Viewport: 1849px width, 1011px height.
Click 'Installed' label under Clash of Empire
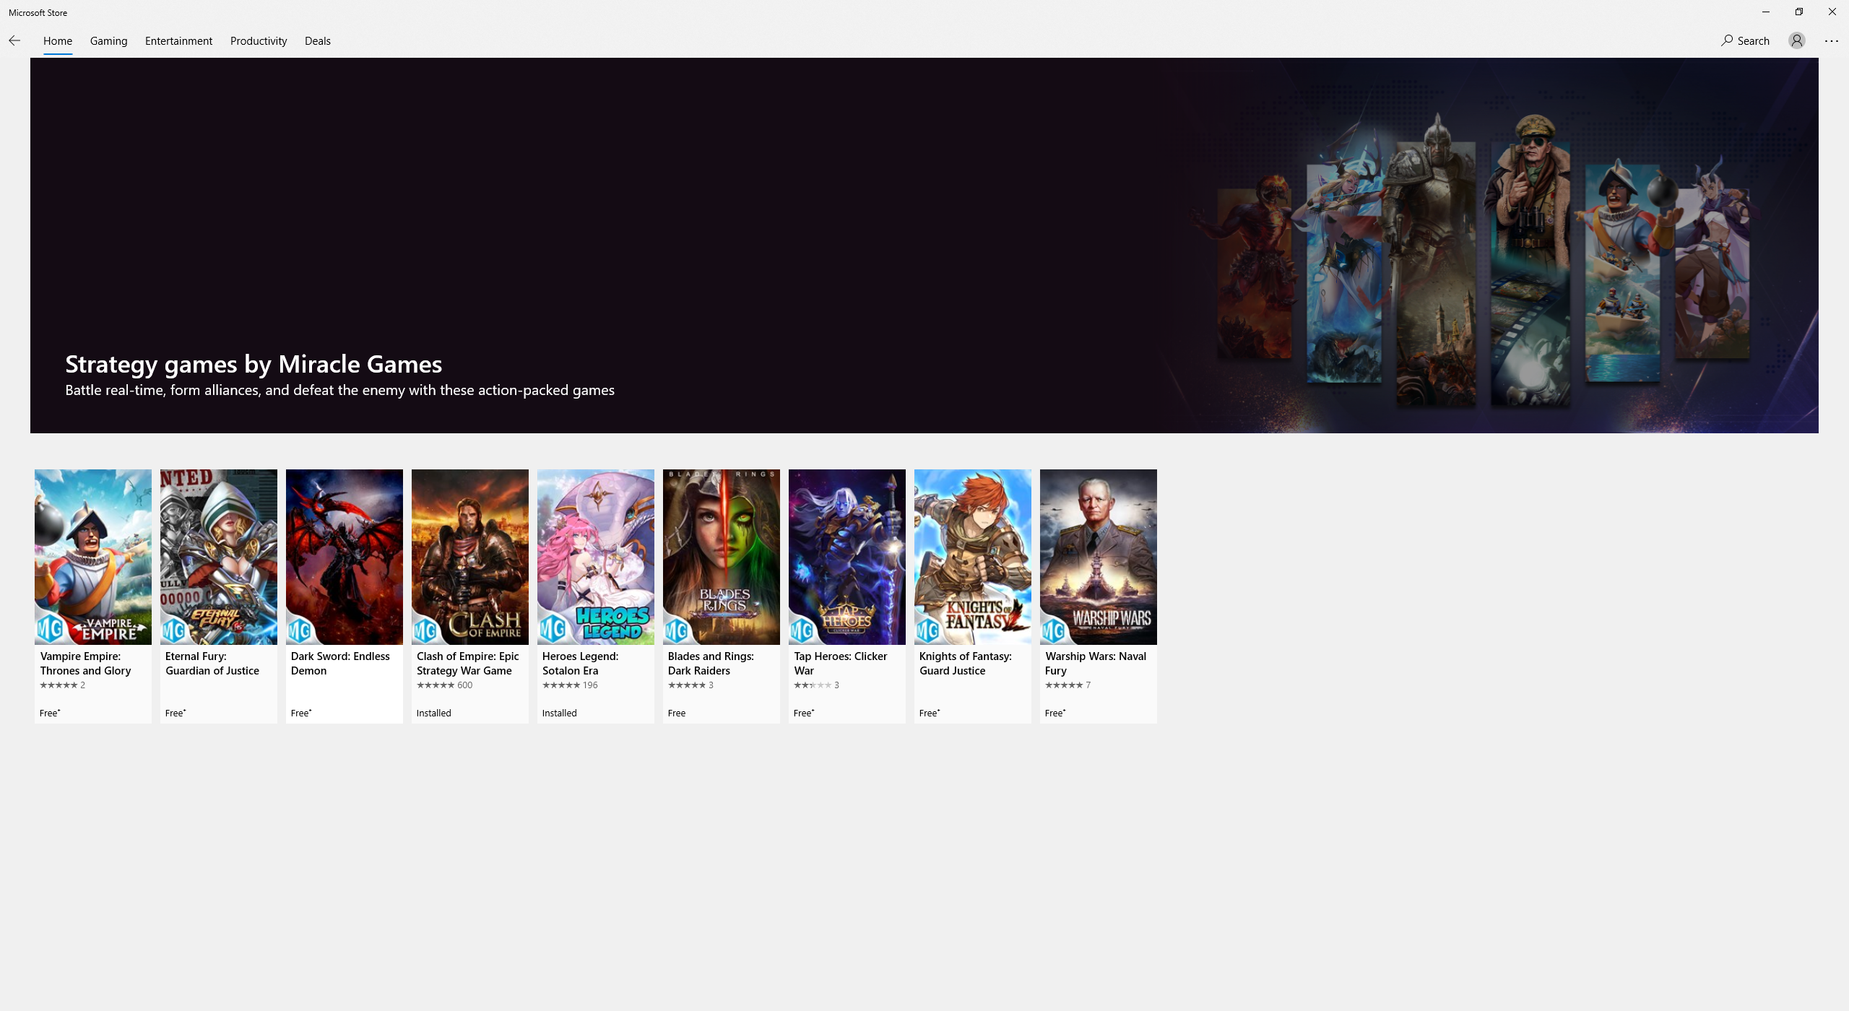pyautogui.click(x=433, y=713)
